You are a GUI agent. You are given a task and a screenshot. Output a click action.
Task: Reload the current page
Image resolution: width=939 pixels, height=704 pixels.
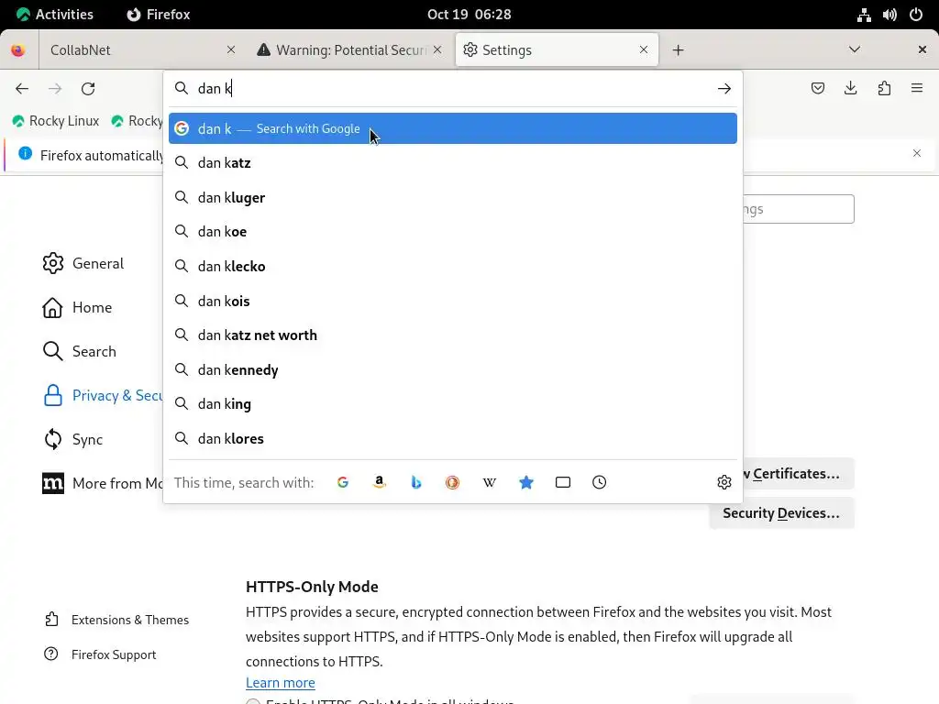pos(88,89)
